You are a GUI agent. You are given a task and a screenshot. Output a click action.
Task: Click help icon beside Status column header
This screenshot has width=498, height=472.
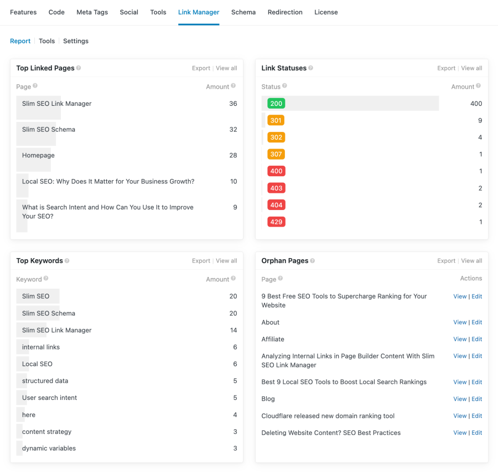284,85
